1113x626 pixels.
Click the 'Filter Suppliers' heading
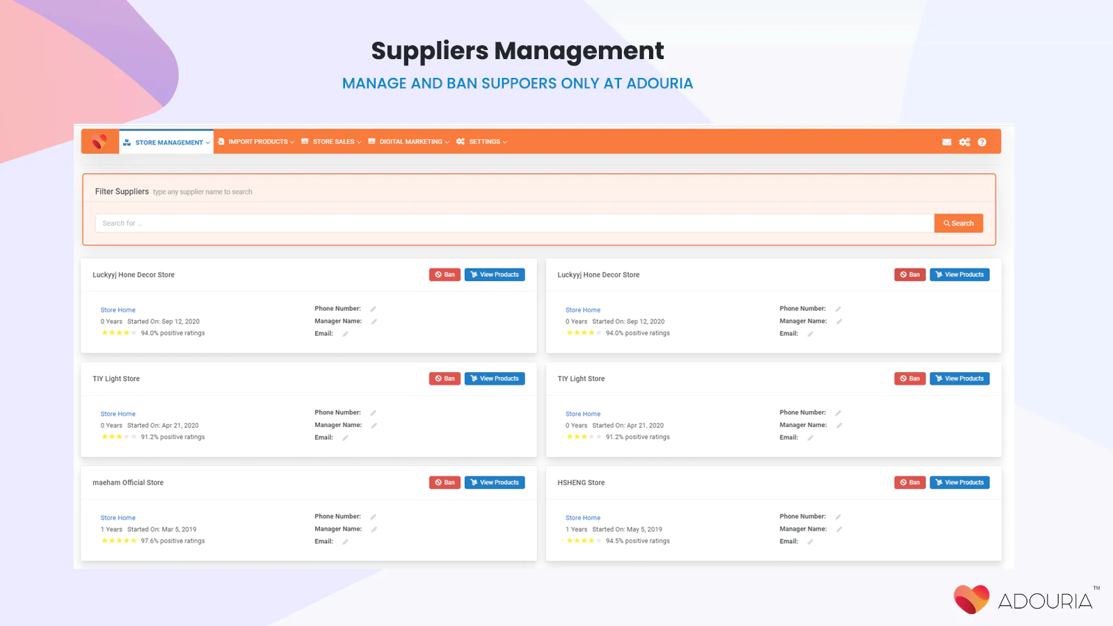coord(122,191)
